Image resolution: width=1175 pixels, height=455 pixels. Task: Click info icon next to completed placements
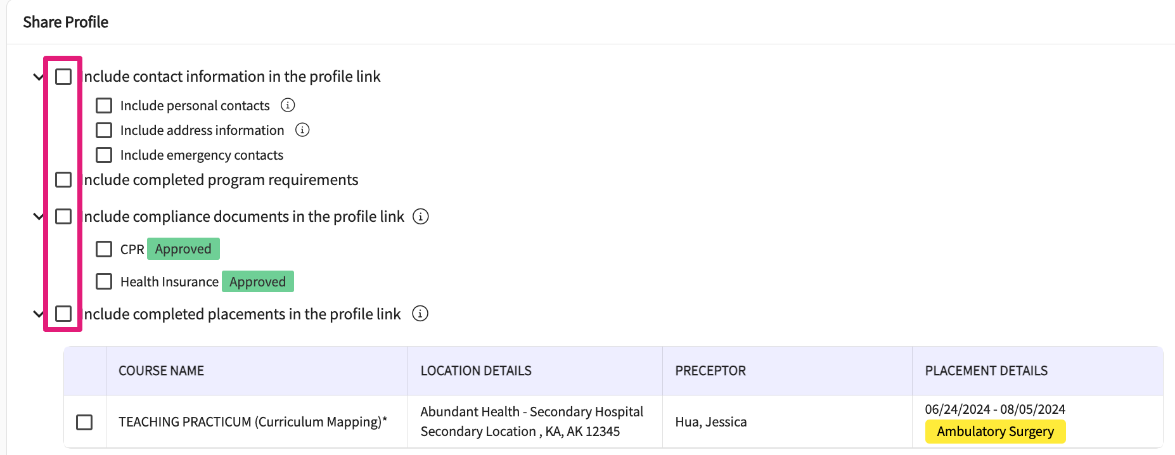point(420,314)
